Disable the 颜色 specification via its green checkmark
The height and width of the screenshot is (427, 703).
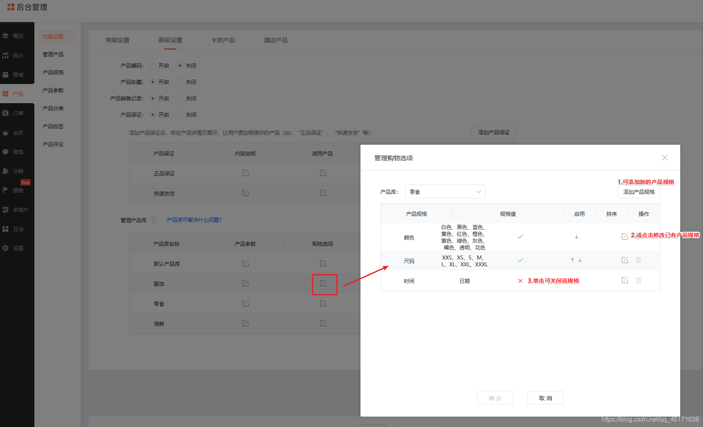pos(520,237)
